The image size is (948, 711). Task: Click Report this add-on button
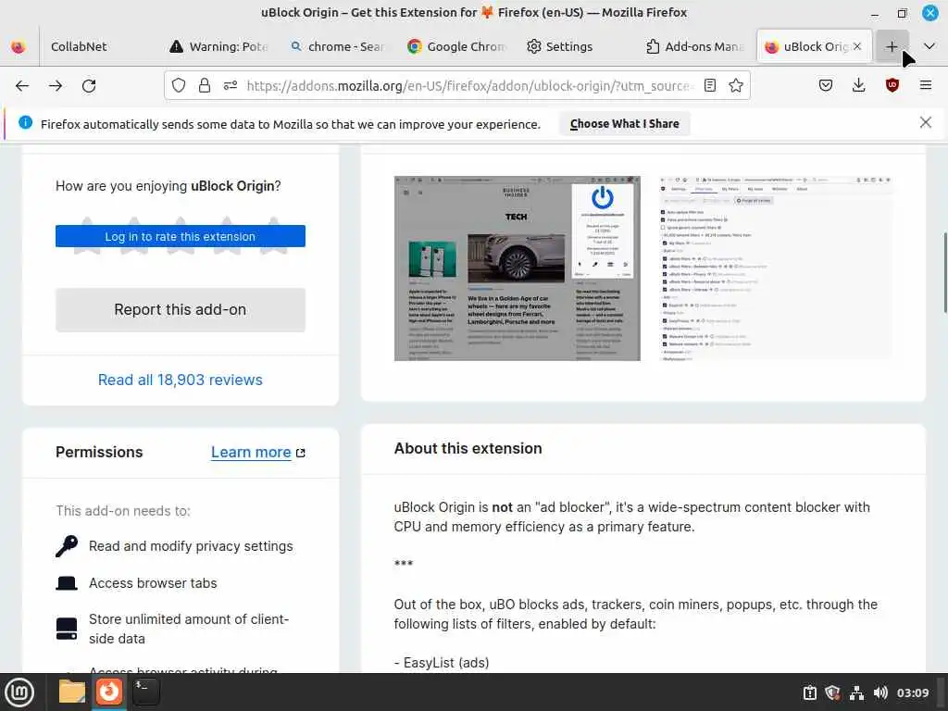point(181,309)
